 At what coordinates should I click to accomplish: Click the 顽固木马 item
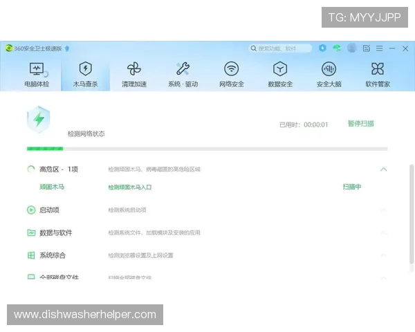(52, 187)
